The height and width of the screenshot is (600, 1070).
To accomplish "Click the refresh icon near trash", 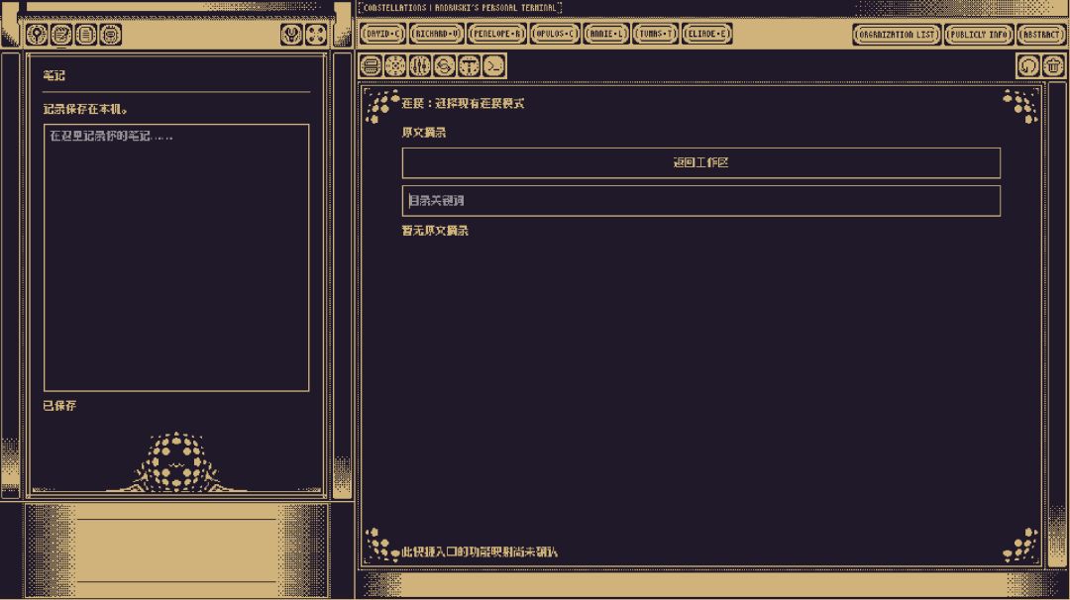I will 1028,66.
